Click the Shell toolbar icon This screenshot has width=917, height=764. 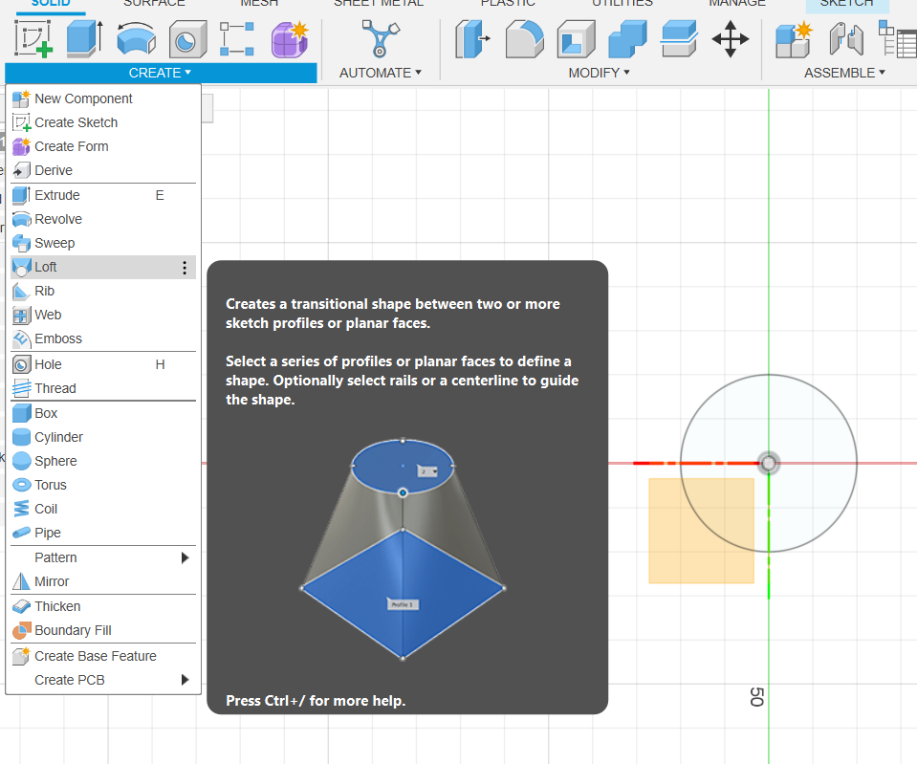576,39
